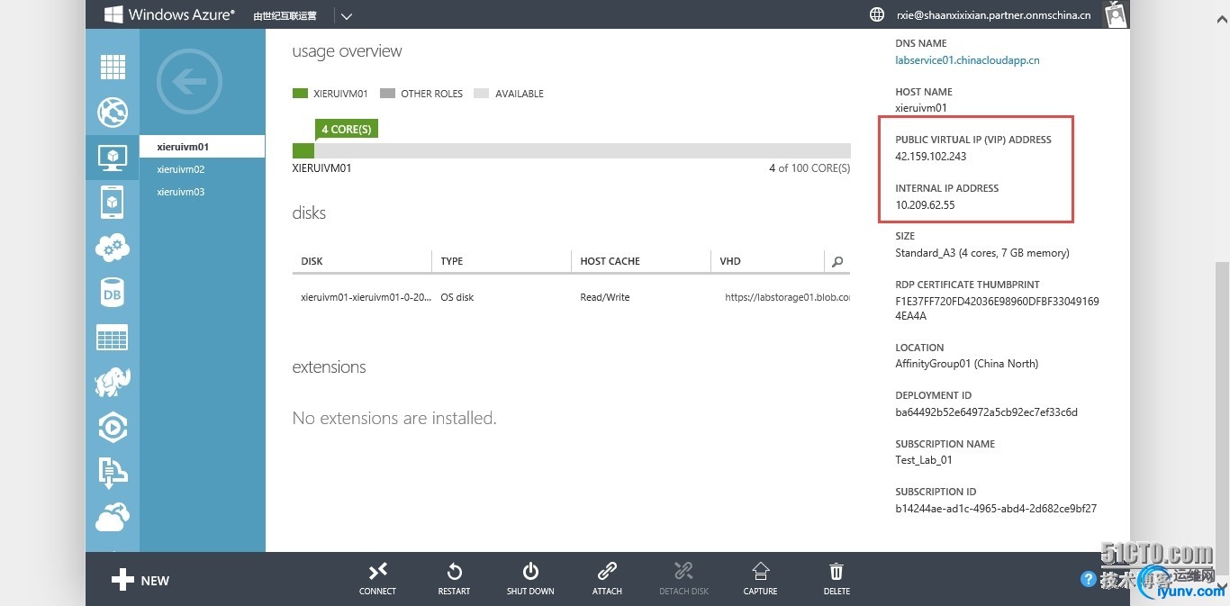Open the labservice01.chinacloudapp.cn DNS link

click(967, 60)
